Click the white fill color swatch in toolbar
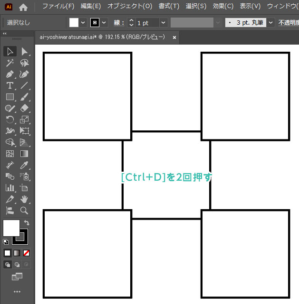The height and width of the screenshot is (304, 299). [x=11, y=228]
